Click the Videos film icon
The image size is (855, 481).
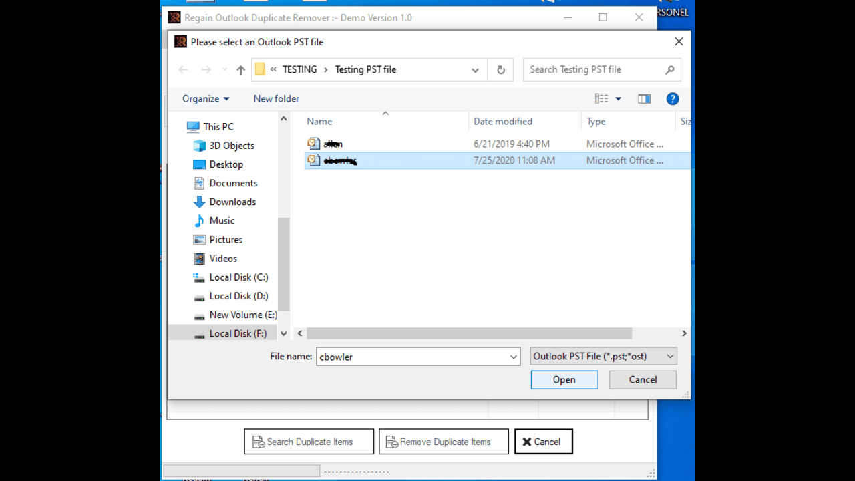[x=199, y=258]
